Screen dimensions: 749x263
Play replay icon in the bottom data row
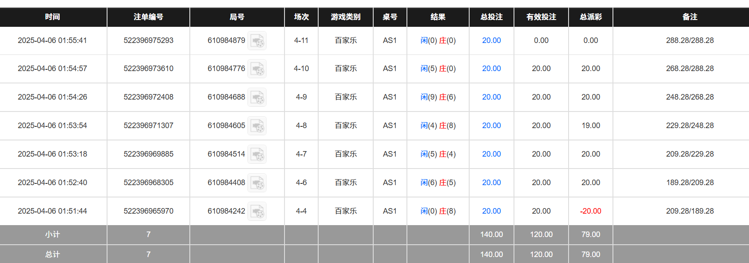point(257,210)
